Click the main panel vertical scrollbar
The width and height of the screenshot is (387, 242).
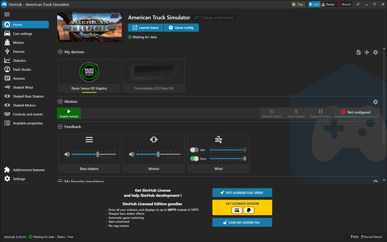pyautogui.click(x=384, y=98)
